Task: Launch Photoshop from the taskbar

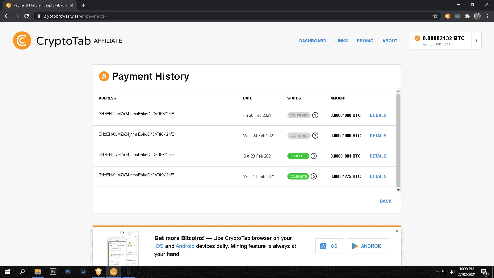Action: coord(68,272)
